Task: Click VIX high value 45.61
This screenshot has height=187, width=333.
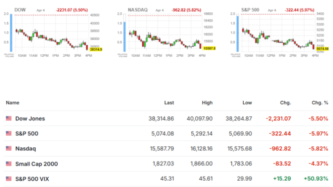Action: (206, 179)
